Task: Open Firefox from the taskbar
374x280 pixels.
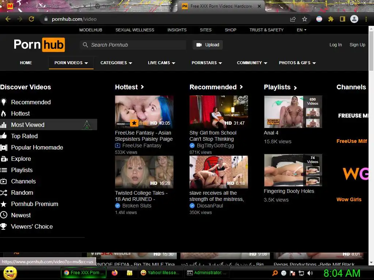Action: tap(115, 273)
